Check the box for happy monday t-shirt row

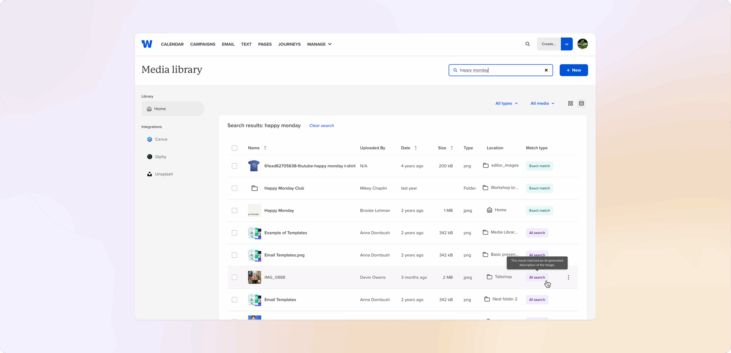[234, 166]
